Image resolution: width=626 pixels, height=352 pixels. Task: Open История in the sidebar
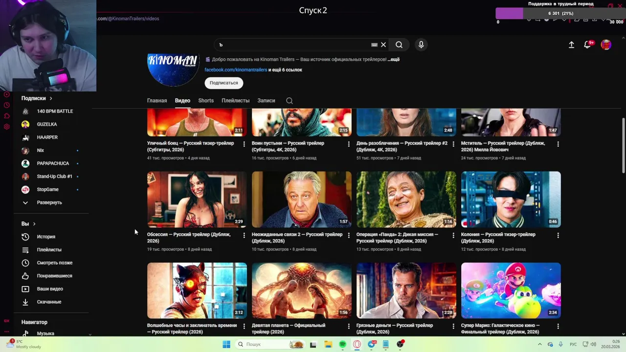46,237
